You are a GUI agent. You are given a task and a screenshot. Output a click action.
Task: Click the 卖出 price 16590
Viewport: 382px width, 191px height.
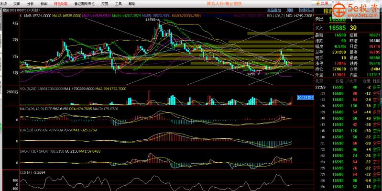(337, 19)
